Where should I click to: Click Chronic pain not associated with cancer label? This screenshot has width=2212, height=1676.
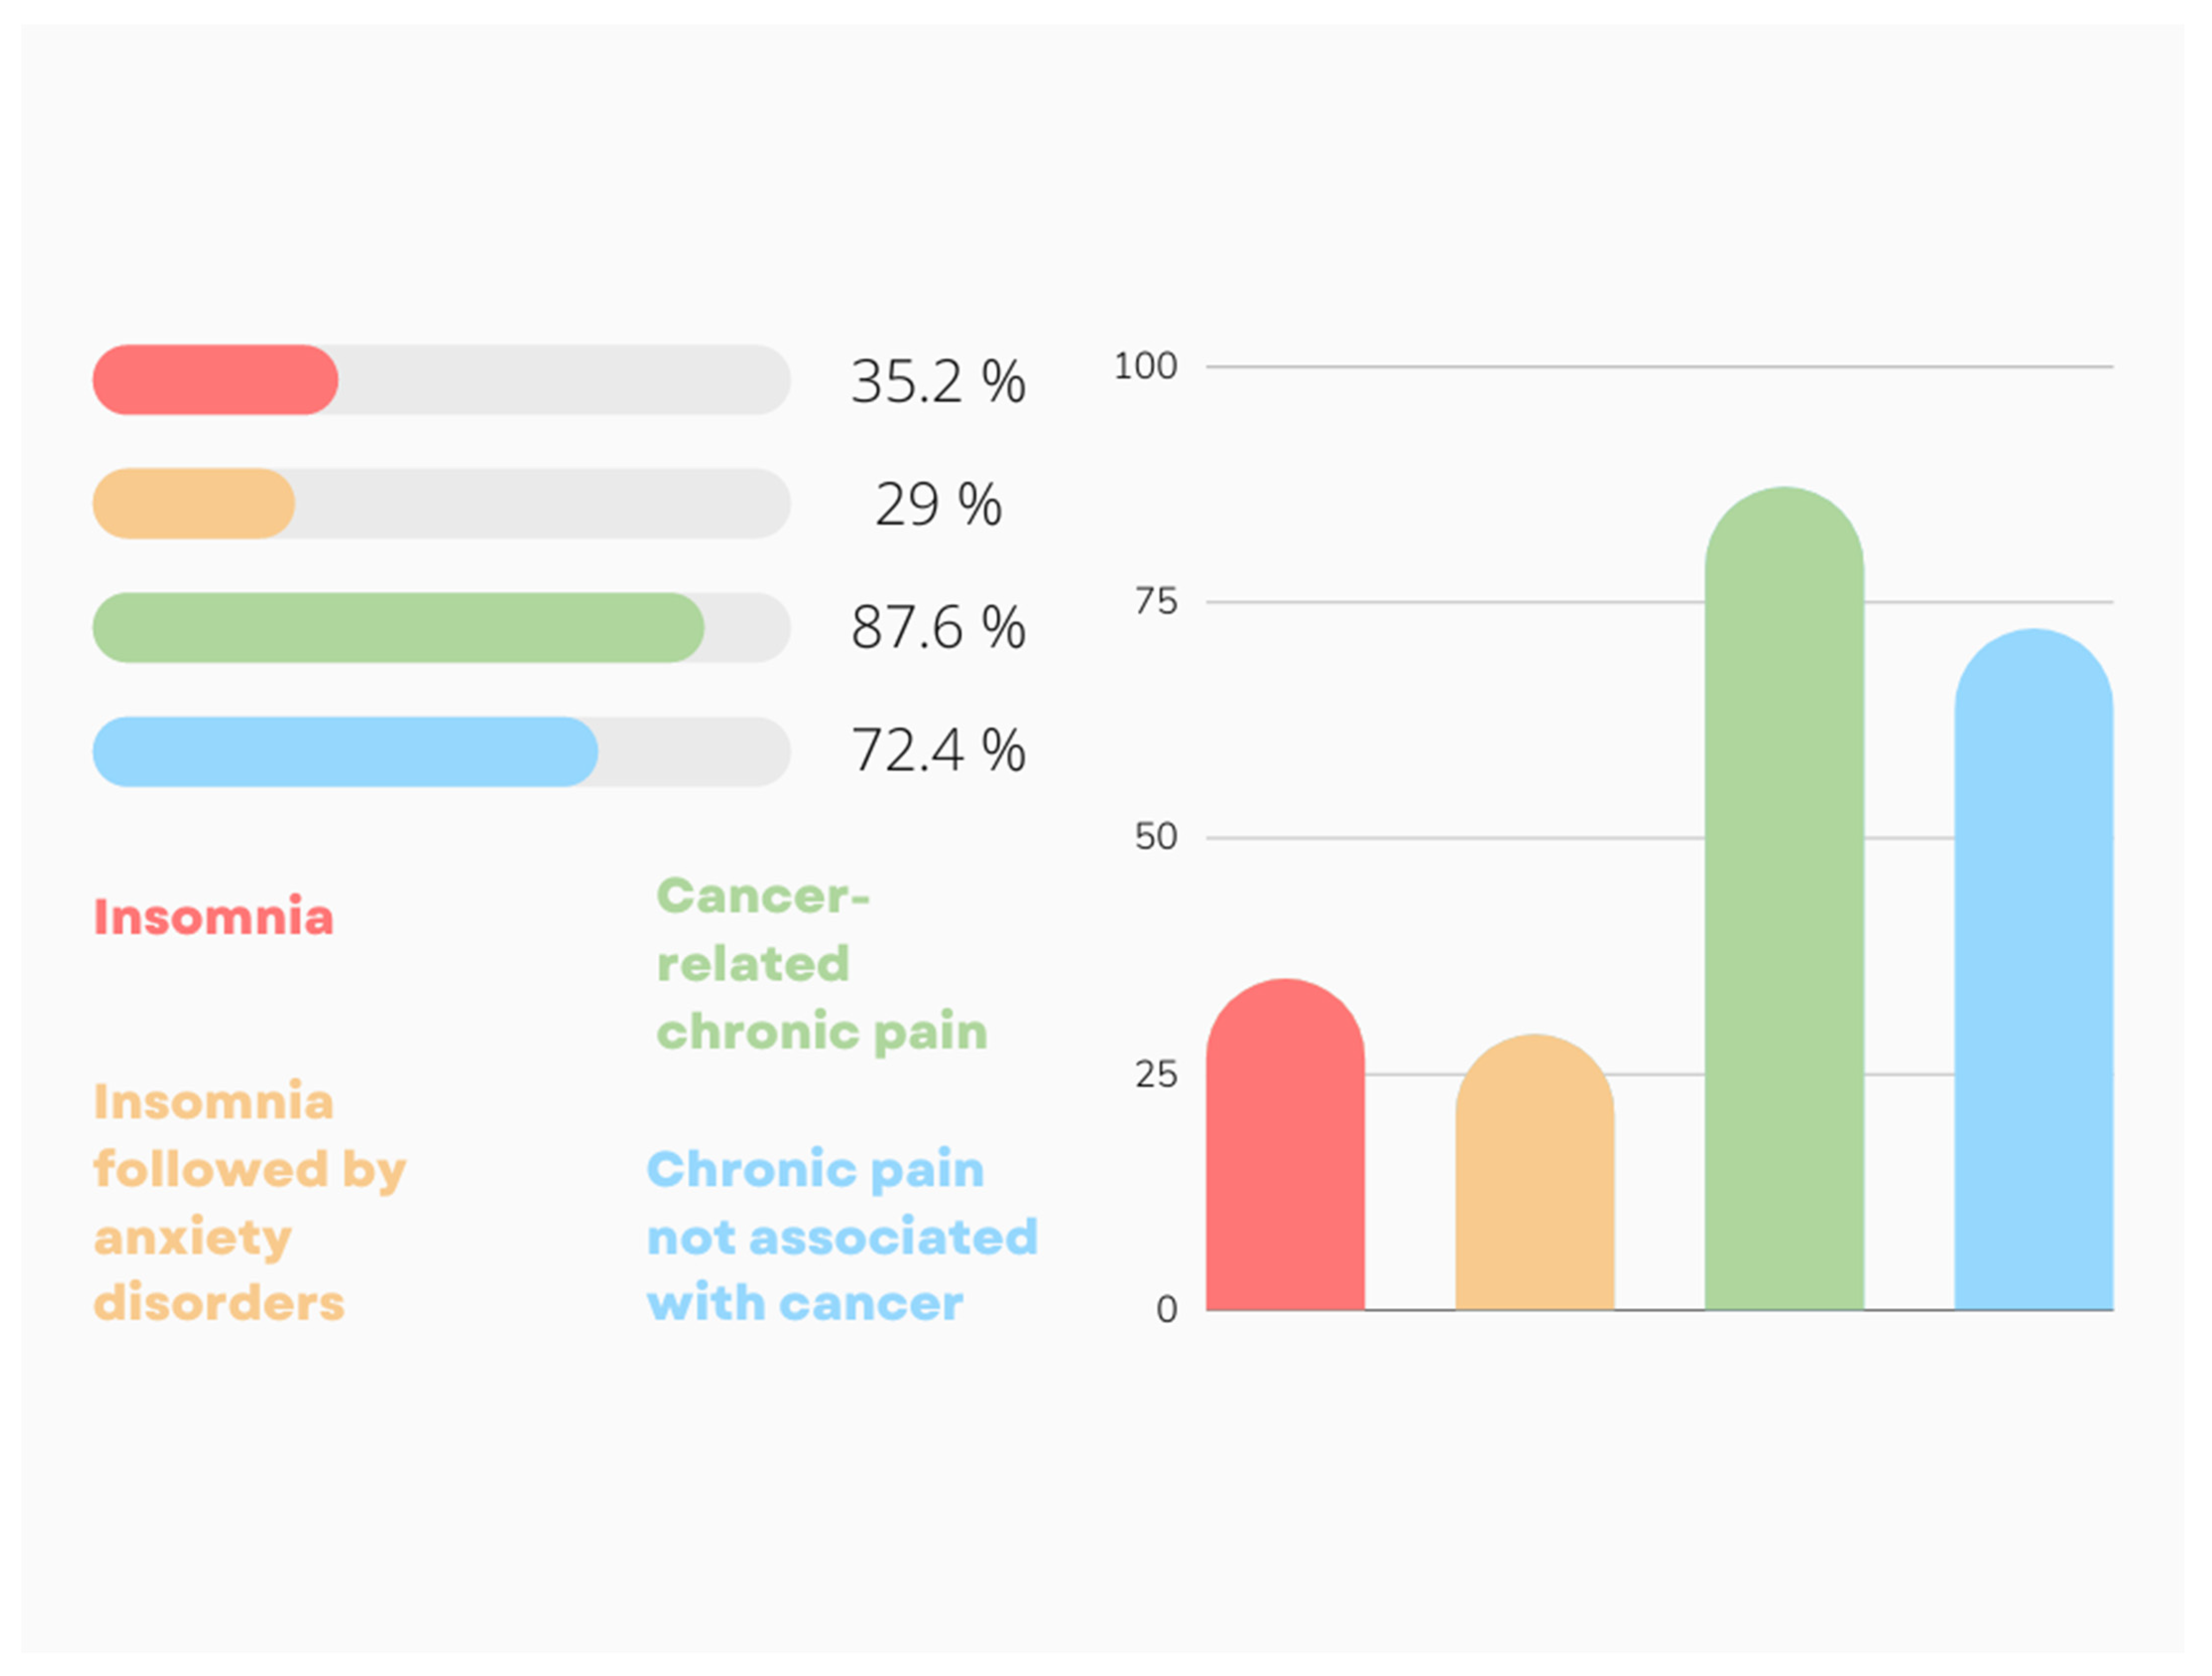point(841,1236)
